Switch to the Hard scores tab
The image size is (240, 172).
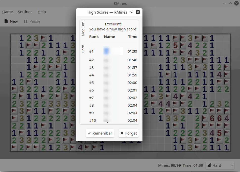pos(83,49)
